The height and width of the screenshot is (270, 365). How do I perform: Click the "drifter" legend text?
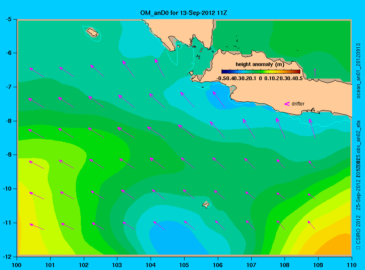click(x=298, y=104)
